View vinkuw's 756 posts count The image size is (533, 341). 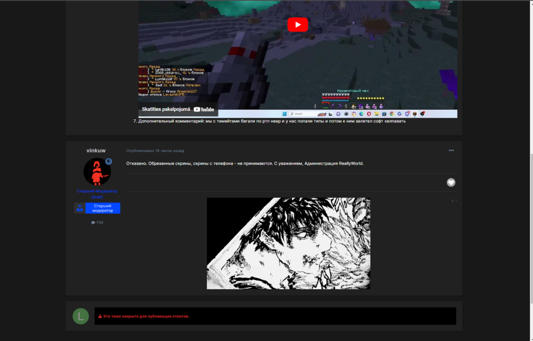[97, 223]
